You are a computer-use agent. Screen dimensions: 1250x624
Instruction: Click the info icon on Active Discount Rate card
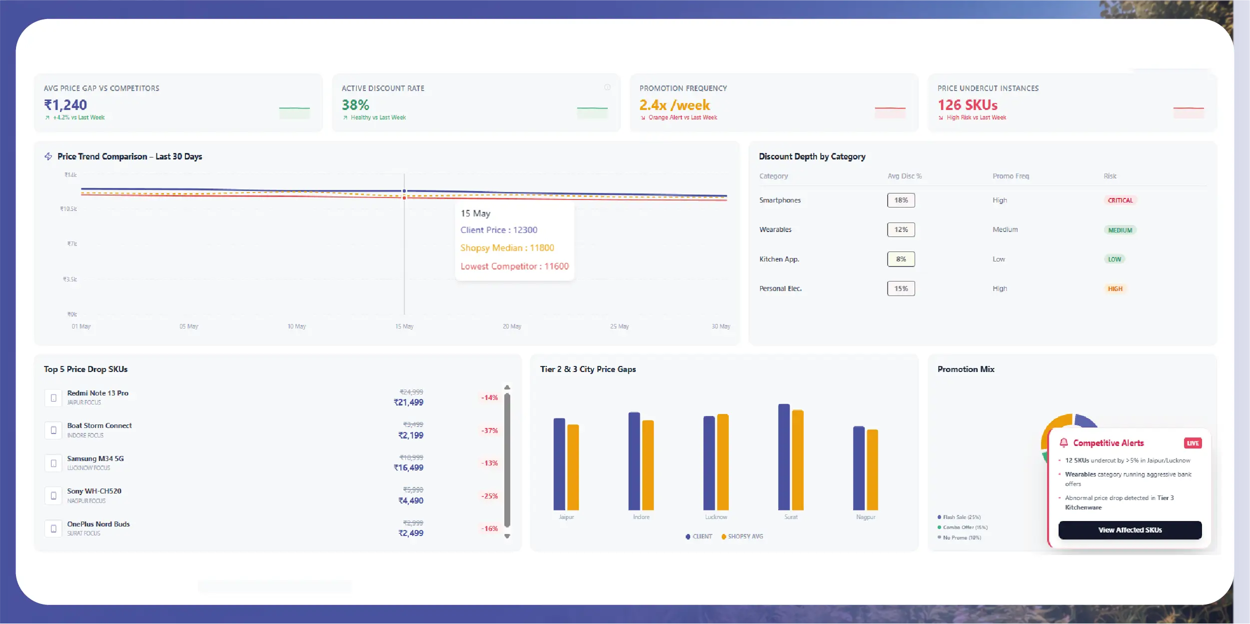coord(608,86)
